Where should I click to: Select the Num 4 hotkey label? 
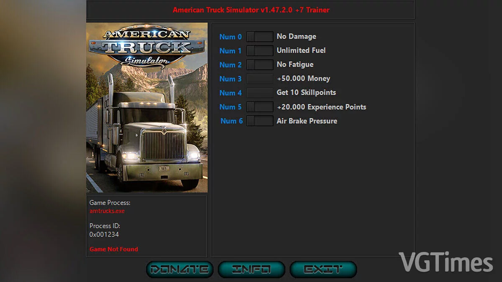tap(231, 92)
